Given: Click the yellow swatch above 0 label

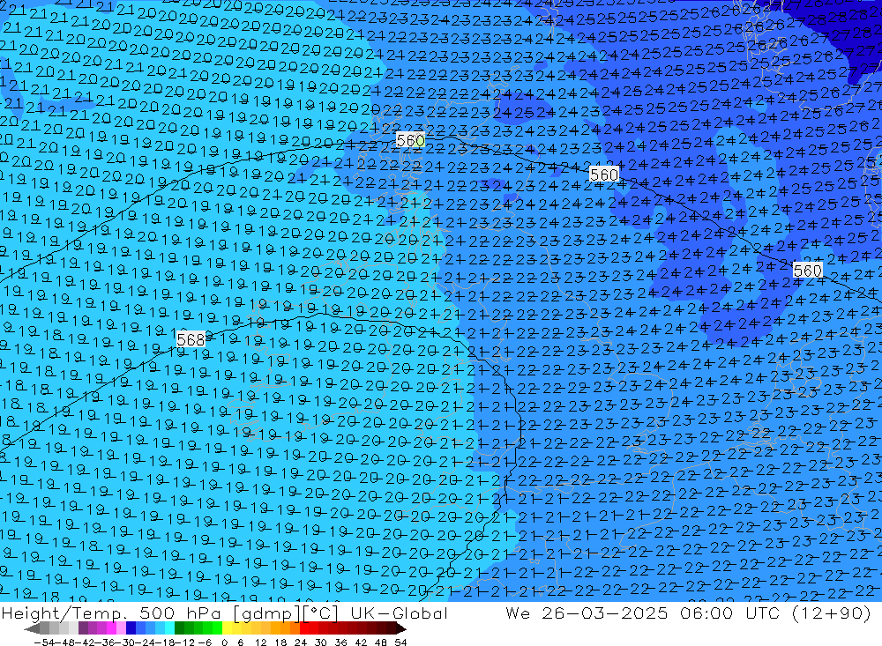Looking at the screenshot, I should pyautogui.click(x=227, y=628).
